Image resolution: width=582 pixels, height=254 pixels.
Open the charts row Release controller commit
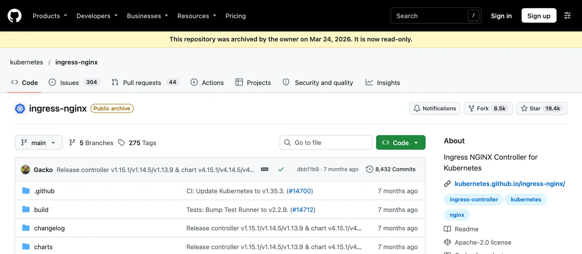click(x=274, y=247)
